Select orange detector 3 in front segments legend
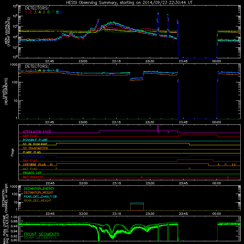The width and height of the screenshot is (244, 244). tap(35, 12)
